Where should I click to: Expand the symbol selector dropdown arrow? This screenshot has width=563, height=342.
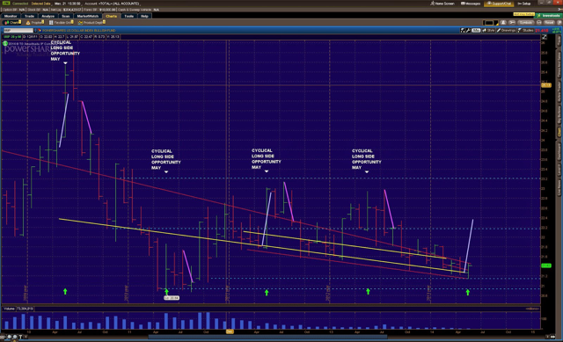pyautogui.click(x=35, y=31)
